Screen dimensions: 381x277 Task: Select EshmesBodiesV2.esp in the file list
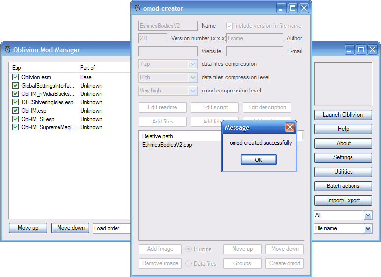click(x=167, y=145)
